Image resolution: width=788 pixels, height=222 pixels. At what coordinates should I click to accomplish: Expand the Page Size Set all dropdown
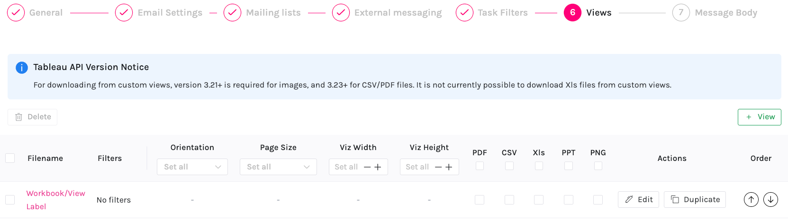[x=278, y=167]
